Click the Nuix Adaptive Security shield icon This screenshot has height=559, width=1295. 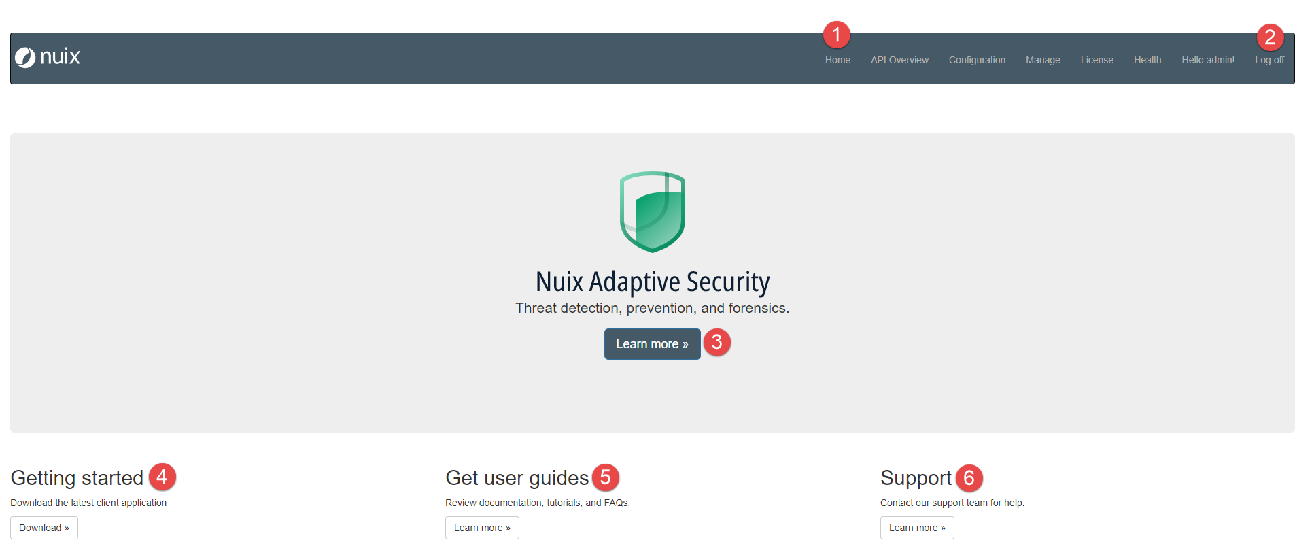(x=653, y=212)
